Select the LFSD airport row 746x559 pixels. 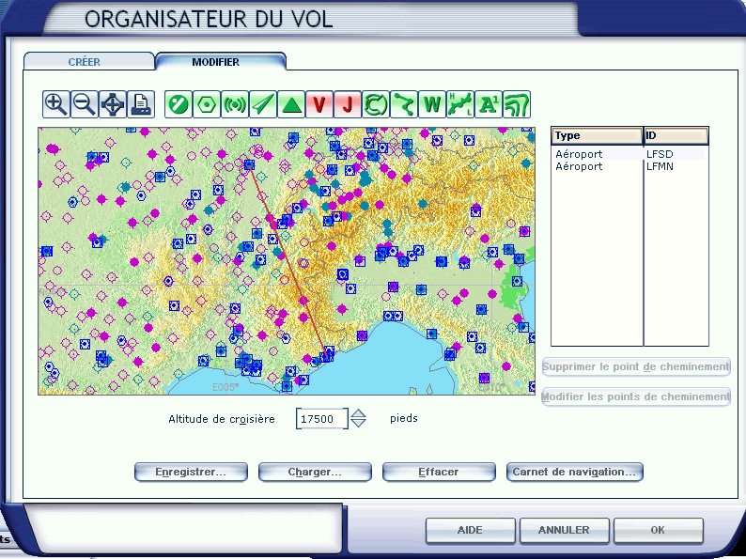(x=629, y=154)
